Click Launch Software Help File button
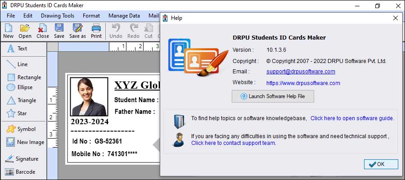The height and width of the screenshot is (180, 405). pos(273,96)
